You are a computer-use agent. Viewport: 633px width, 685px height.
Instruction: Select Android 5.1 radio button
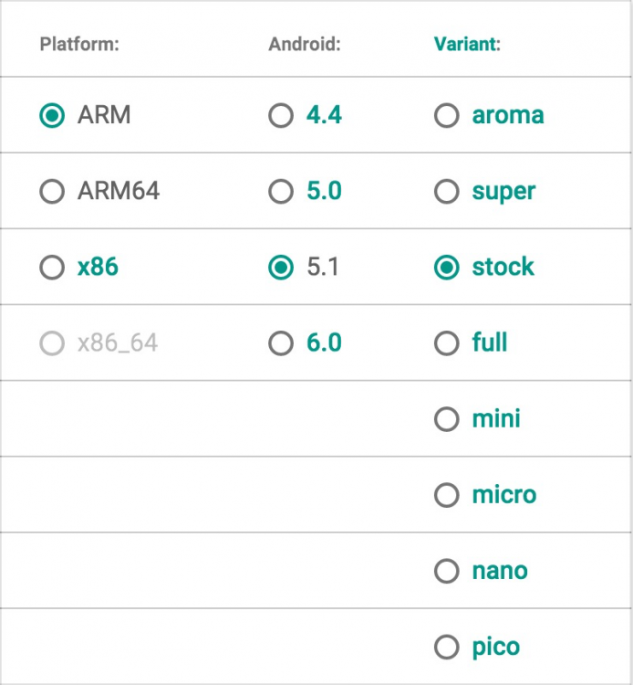point(281,268)
